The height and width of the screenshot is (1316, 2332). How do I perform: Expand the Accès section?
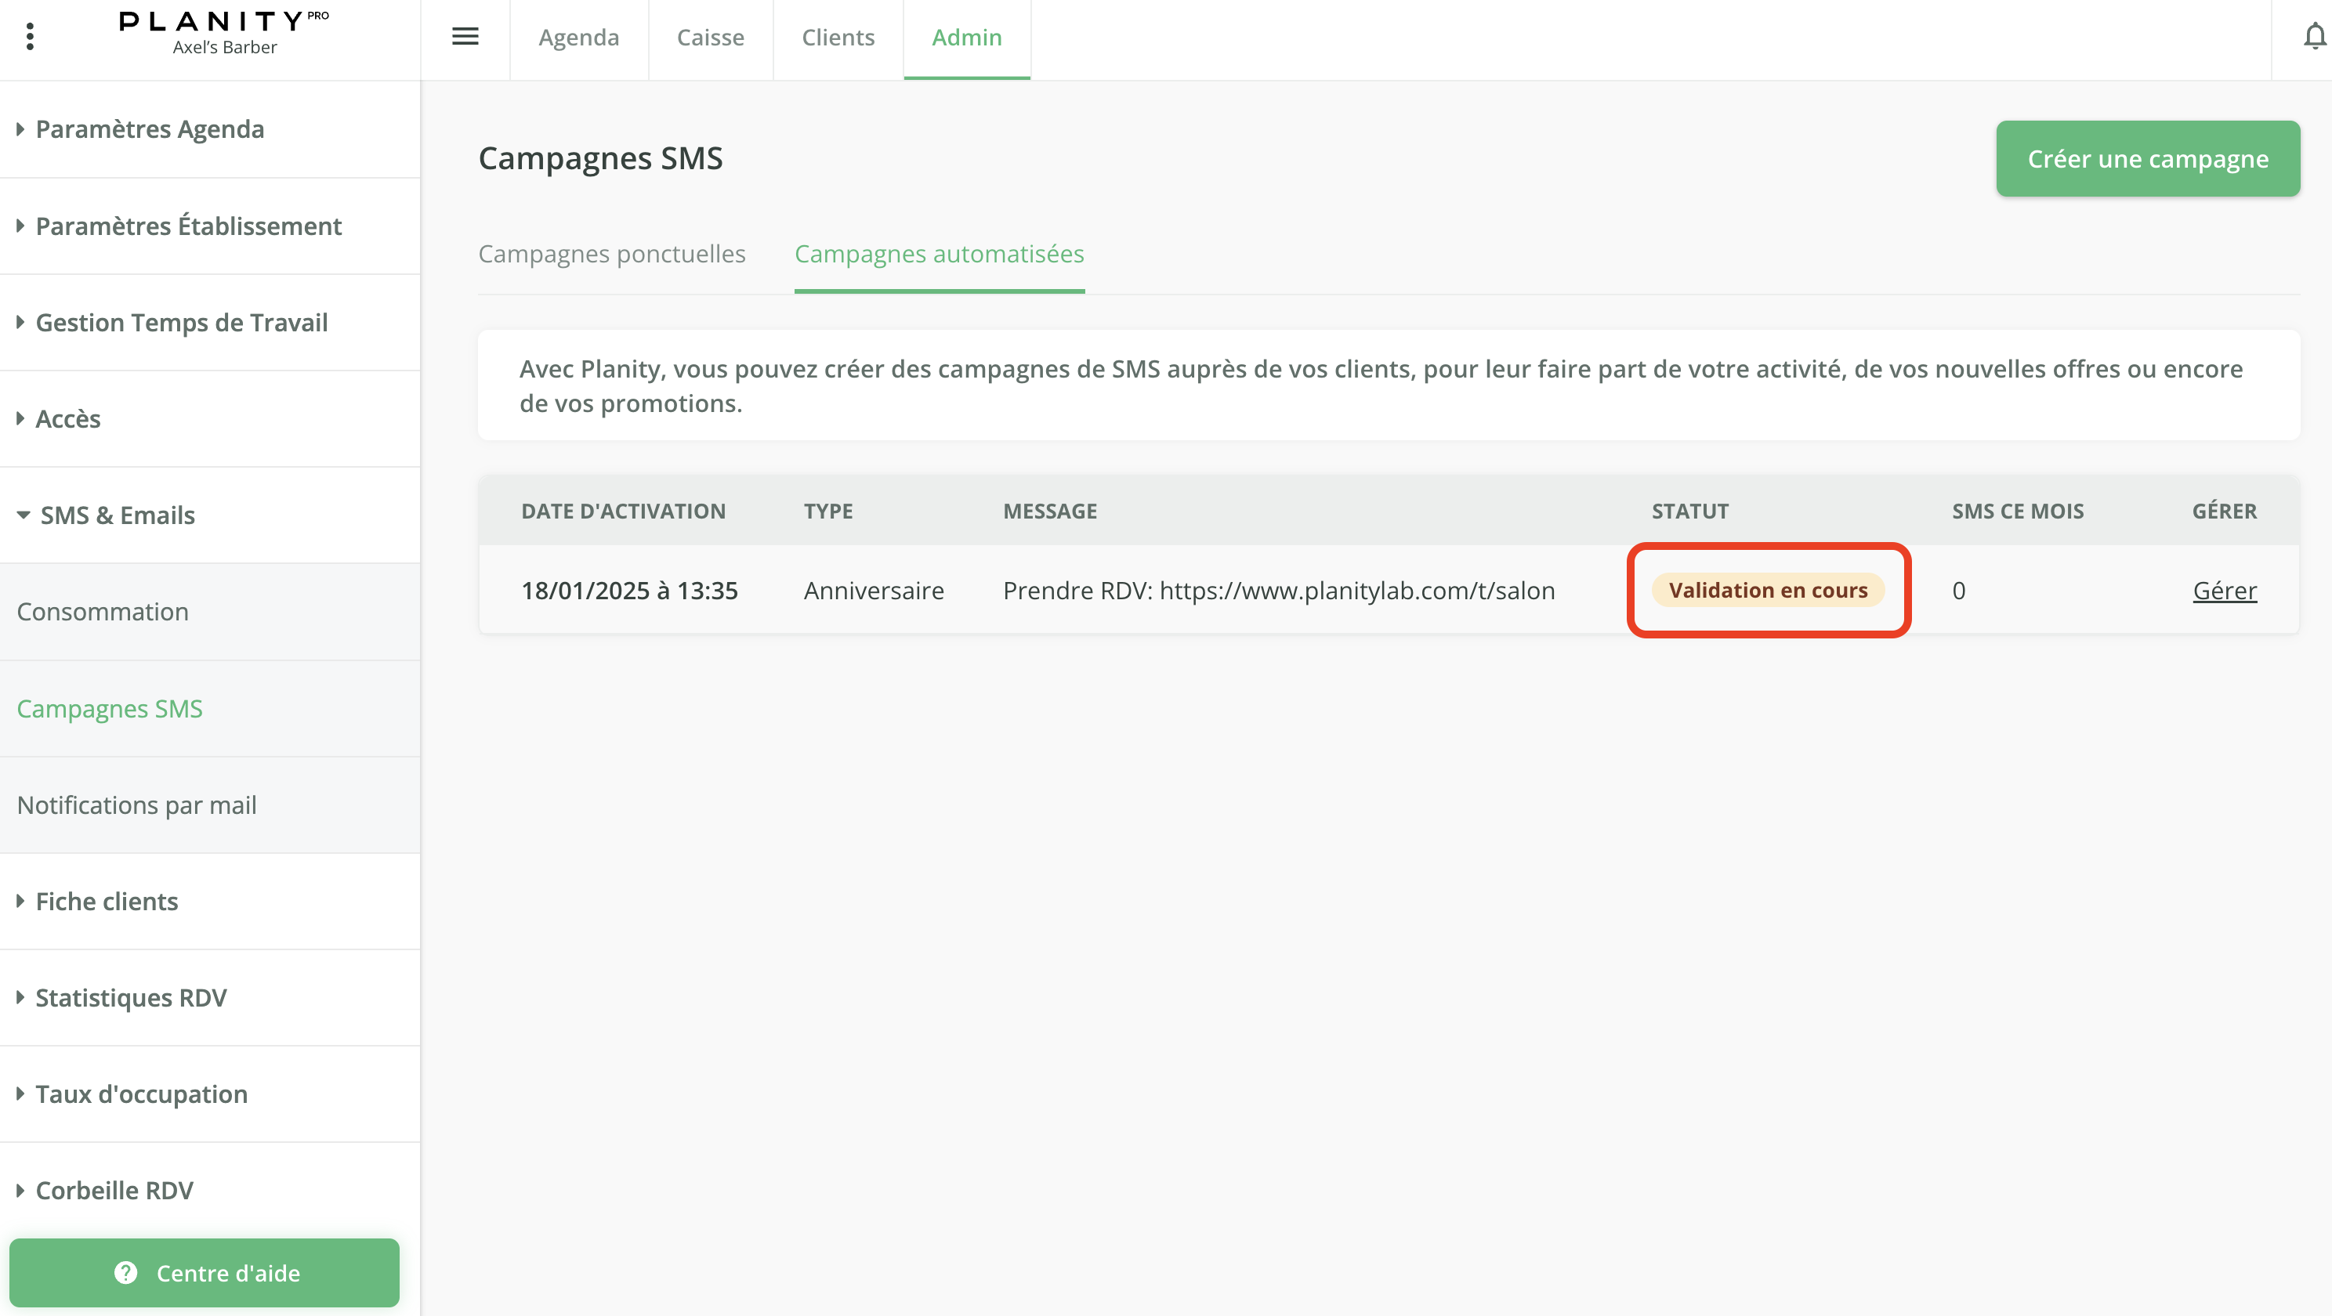click(67, 419)
